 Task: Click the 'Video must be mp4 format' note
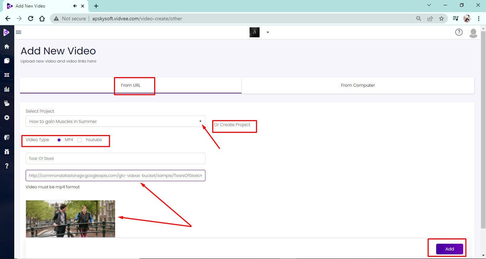[x=53, y=187]
